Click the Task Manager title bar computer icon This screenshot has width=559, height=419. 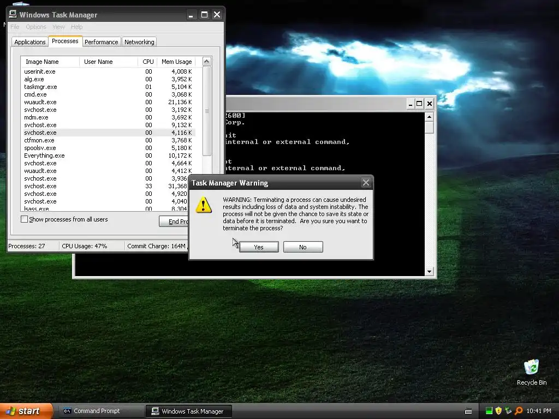[x=13, y=14]
